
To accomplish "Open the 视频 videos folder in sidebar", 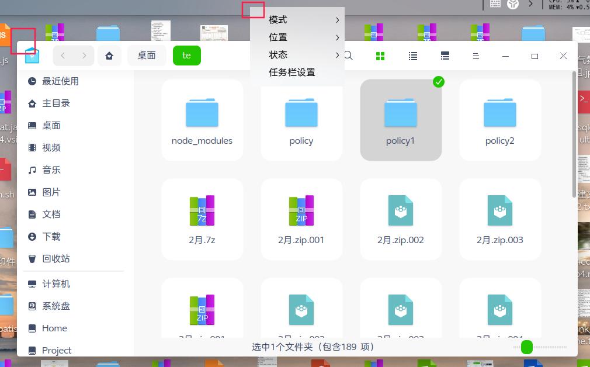I will click(51, 147).
